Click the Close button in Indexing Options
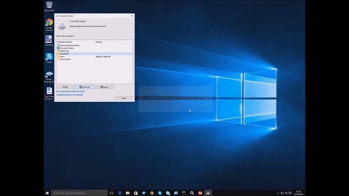The width and height of the screenshot is (349, 196). 124,98
